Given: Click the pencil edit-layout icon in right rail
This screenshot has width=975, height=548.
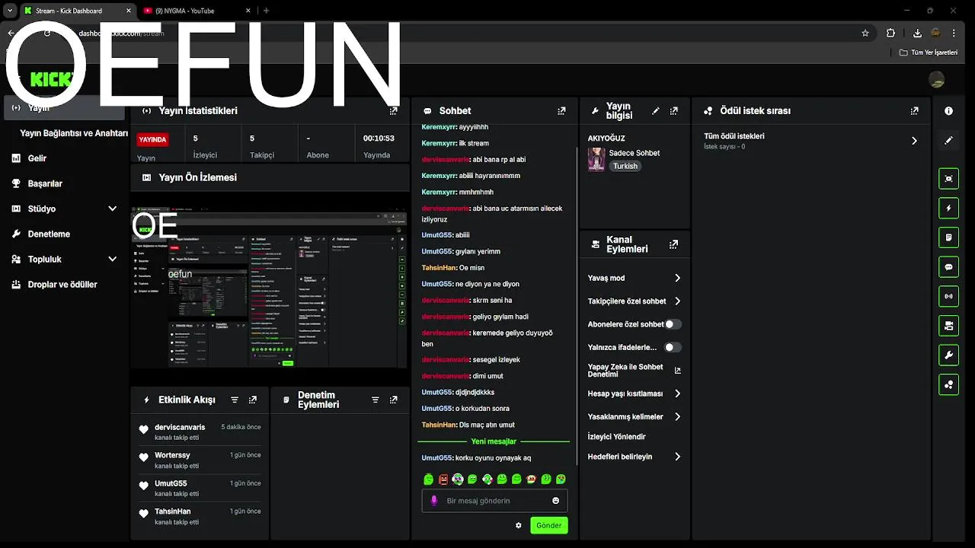Looking at the screenshot, I should pos(948,141).
